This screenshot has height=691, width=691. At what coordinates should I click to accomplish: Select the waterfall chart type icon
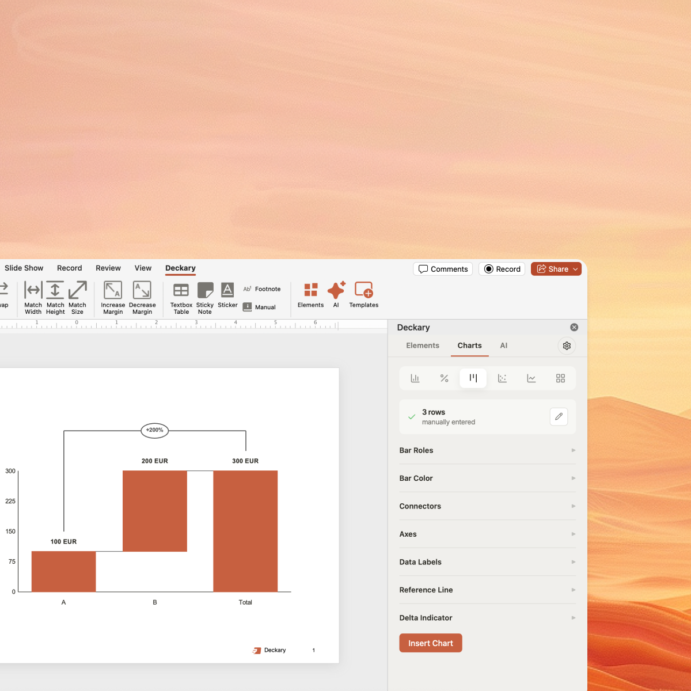tap(473, 378)
